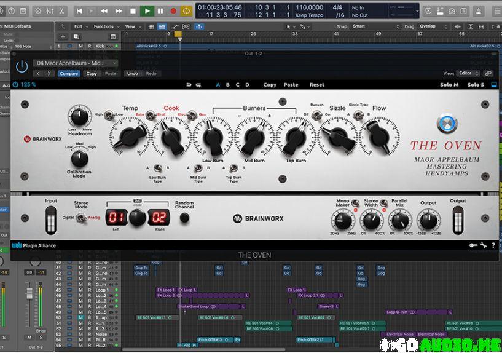Image resolution: width=502 pixels, height=353 pixels.
Task: Select preset bank C
Action: tap(238, 85)
